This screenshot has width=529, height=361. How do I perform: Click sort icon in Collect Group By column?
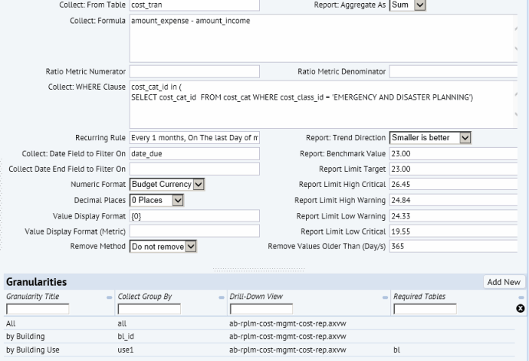click(x=221, y=297)
